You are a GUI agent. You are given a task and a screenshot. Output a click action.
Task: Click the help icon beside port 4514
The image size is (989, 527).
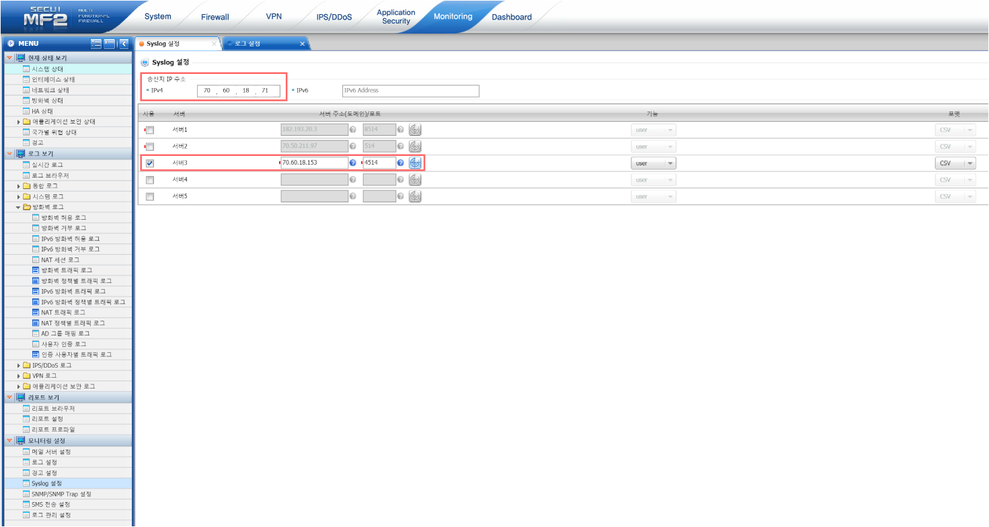point(400,163)
